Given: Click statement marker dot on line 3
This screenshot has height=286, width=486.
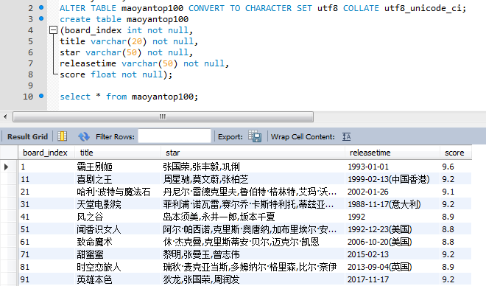Looking at the screenshot, I should [x=41, y=18].
